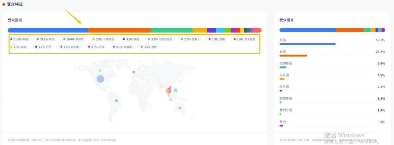Click the 受众特征 section title
Screen dimensions: 394x145
[x=15, y=4]
